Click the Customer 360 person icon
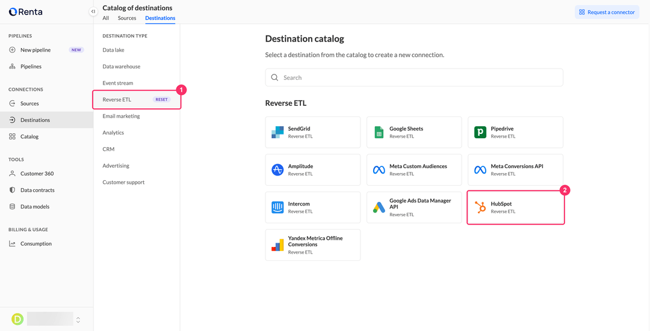 coord(12,174)
